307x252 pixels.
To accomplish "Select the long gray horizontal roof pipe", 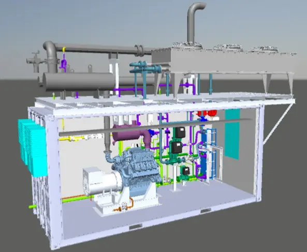I will pyautogui.click(x=98, y=48).
